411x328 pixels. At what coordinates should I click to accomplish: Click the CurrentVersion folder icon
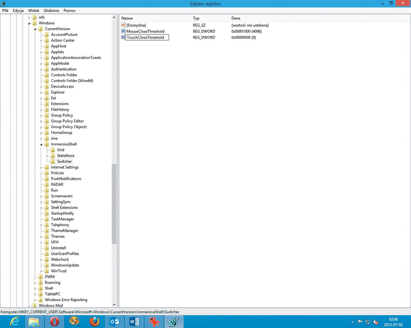click(41, 29)
